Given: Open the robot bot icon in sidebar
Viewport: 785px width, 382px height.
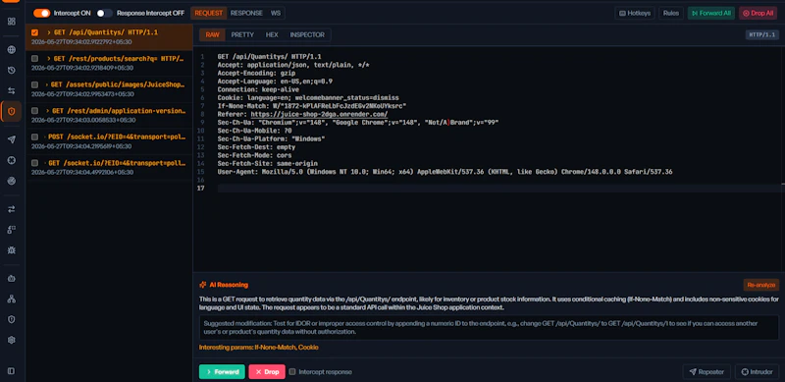Looking at the screenshot, I should tap(11, 278).
